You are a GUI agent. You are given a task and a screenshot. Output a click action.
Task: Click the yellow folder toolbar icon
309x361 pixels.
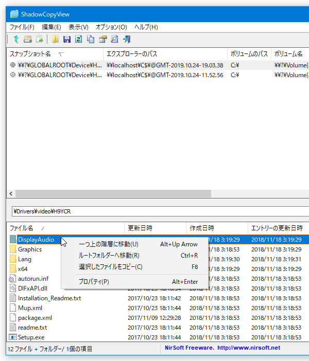(55, 40)
